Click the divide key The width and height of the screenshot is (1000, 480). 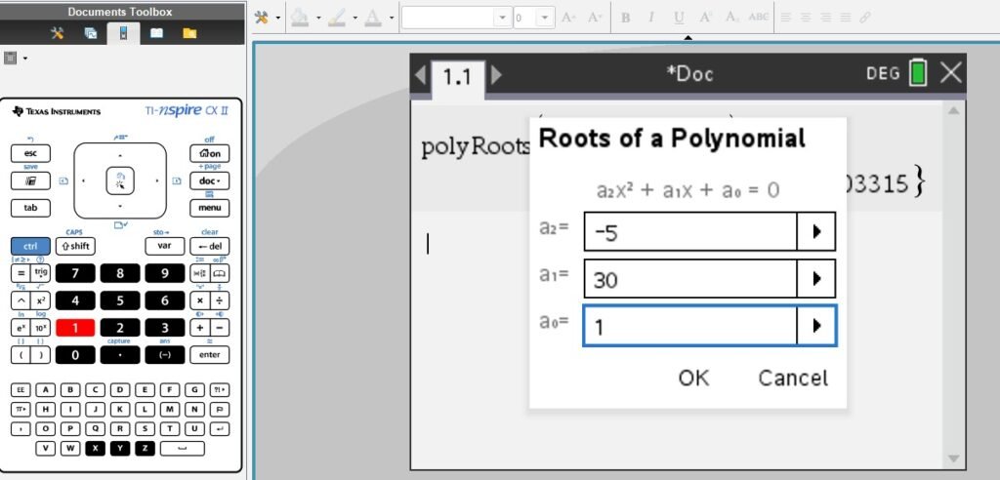tap(220, 300)
